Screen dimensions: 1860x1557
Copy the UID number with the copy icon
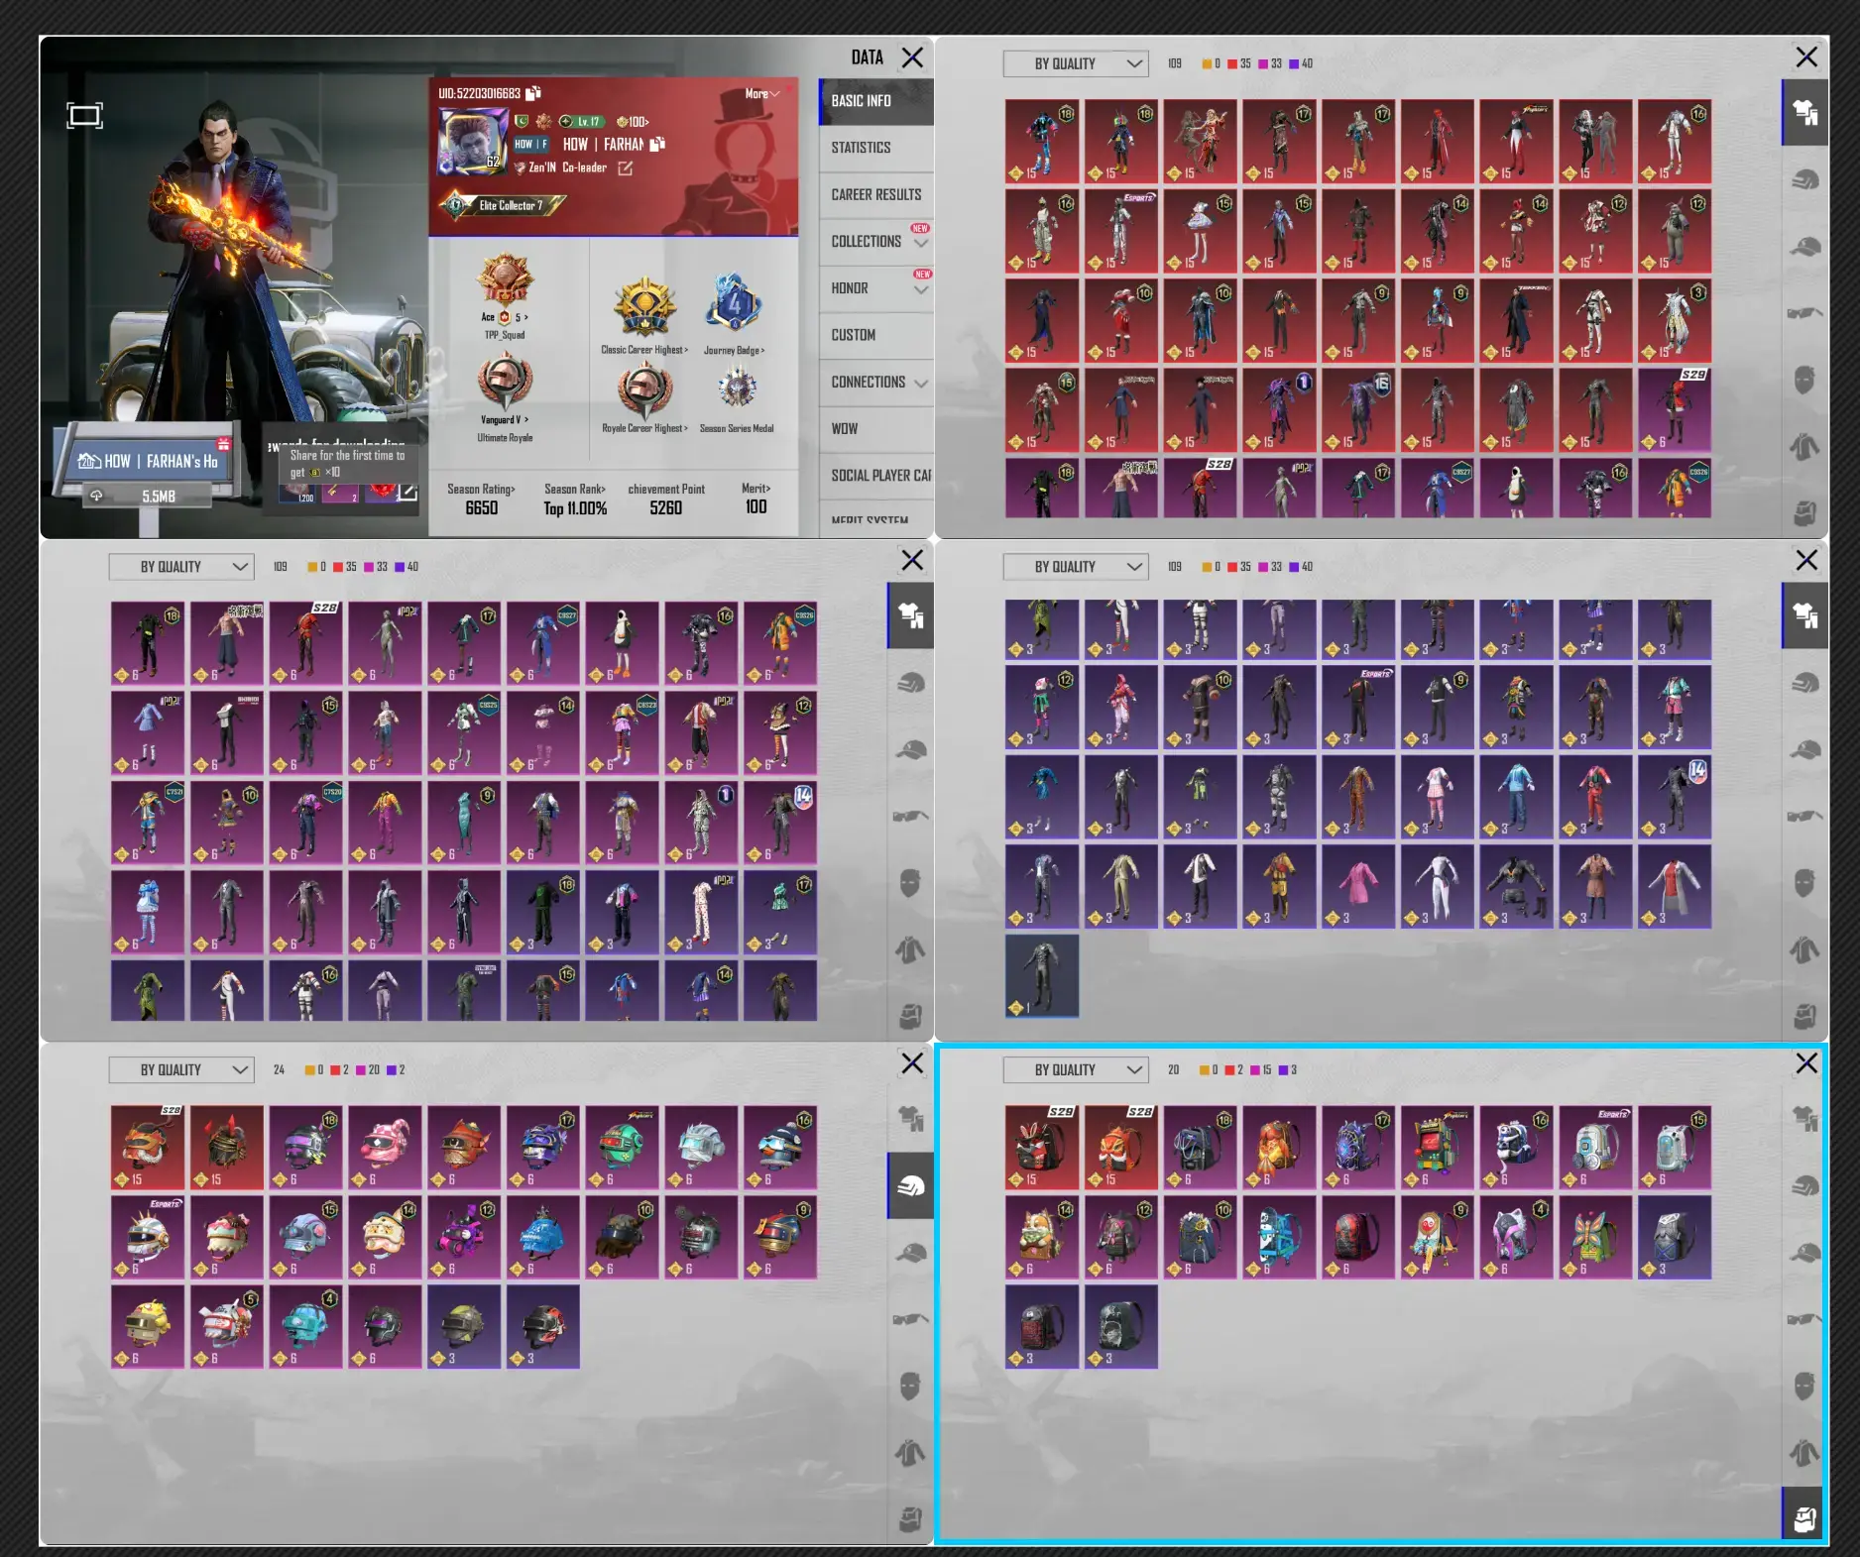coord(533,93)
